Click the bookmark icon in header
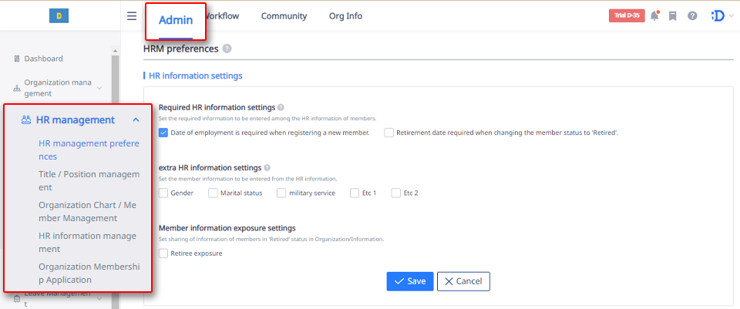Screen dimensions: 740x309 tap(672, 16)
